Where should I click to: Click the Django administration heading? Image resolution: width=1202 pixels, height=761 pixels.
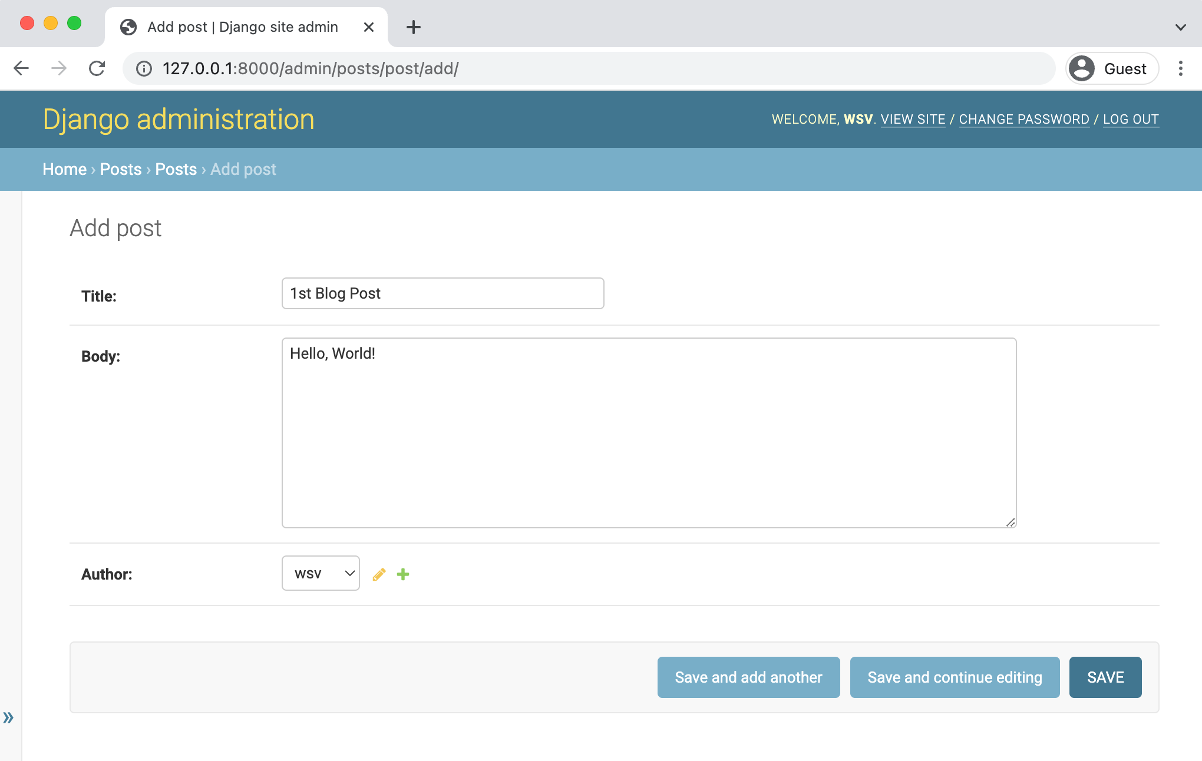(179, 119)
